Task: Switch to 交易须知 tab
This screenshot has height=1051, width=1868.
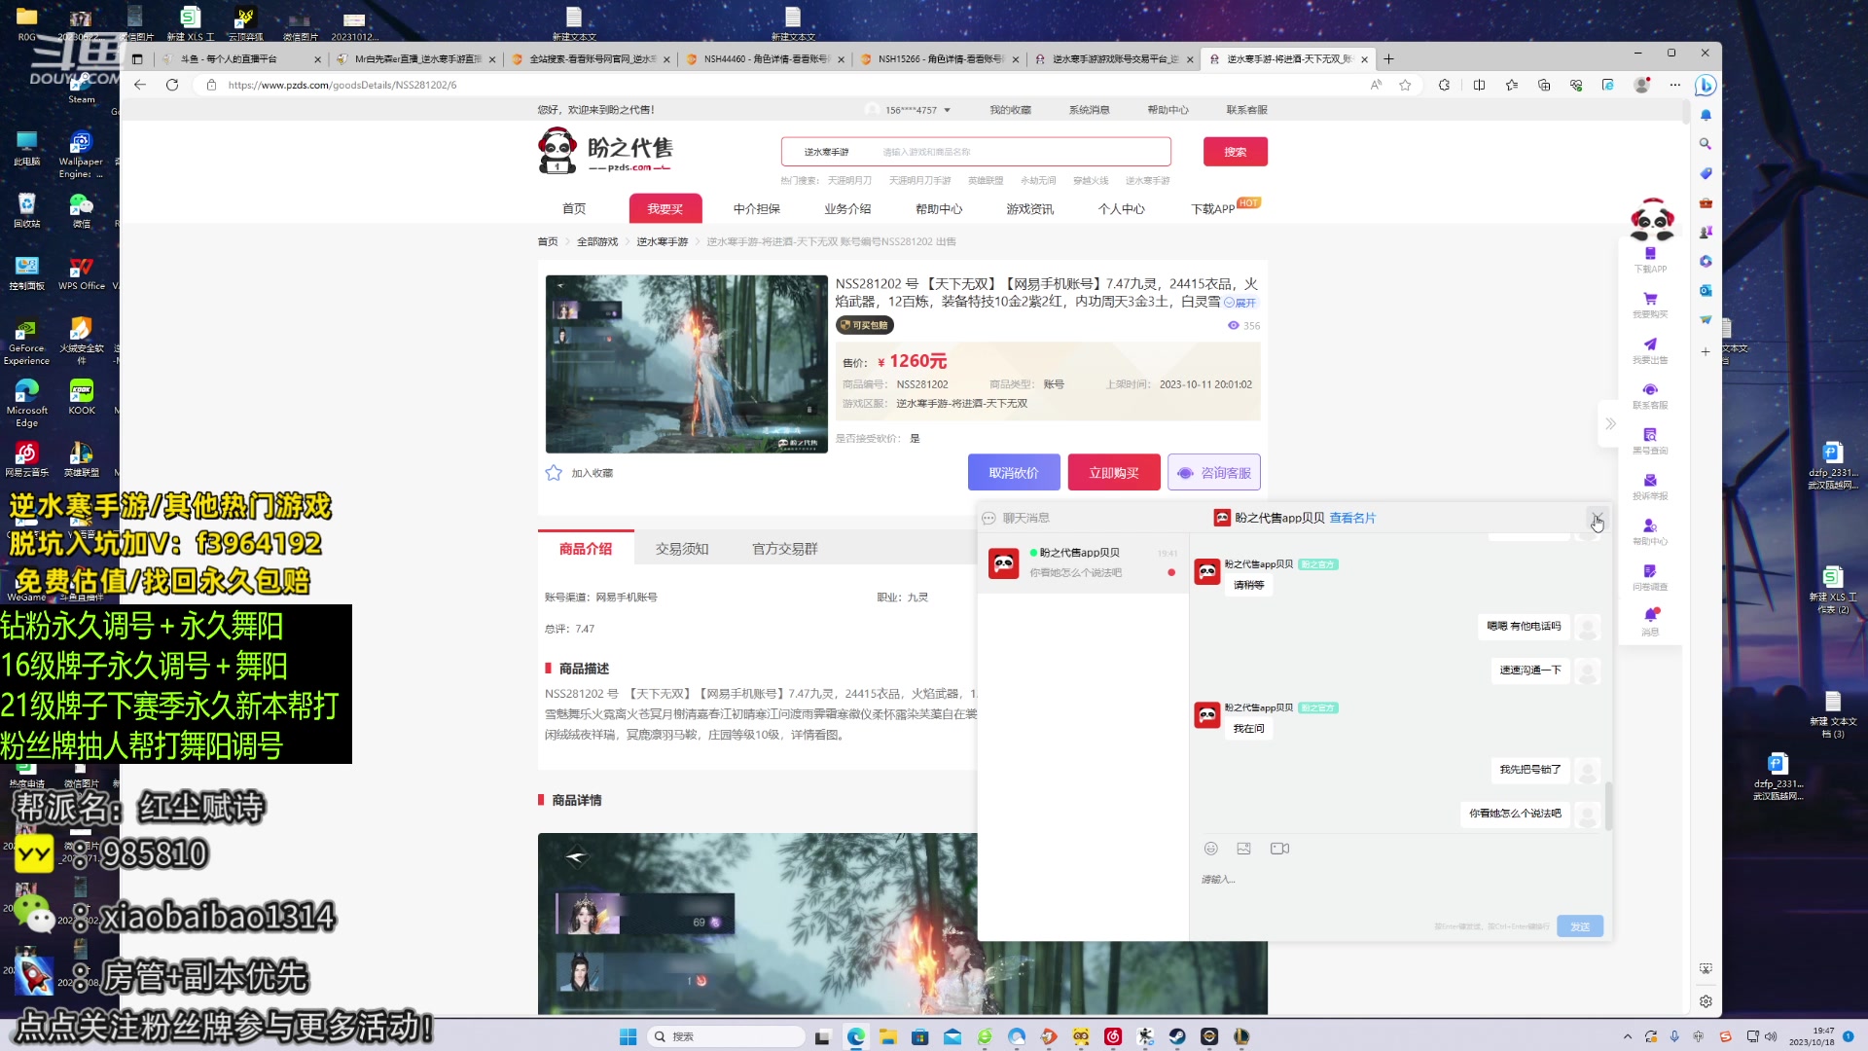Action: click(x=682, y=549)
